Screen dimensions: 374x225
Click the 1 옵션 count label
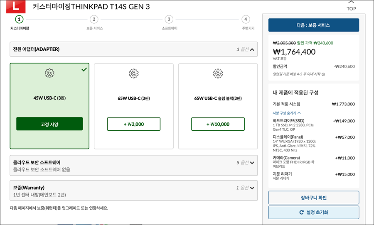click(243, 188)
